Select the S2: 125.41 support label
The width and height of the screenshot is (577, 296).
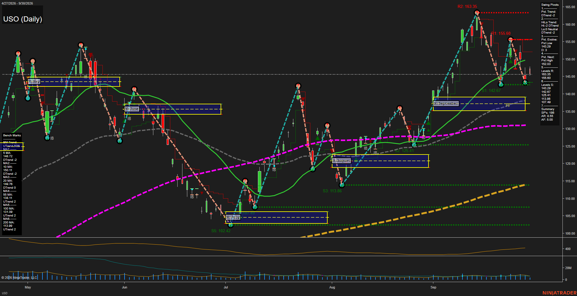[x=404, y=151]
